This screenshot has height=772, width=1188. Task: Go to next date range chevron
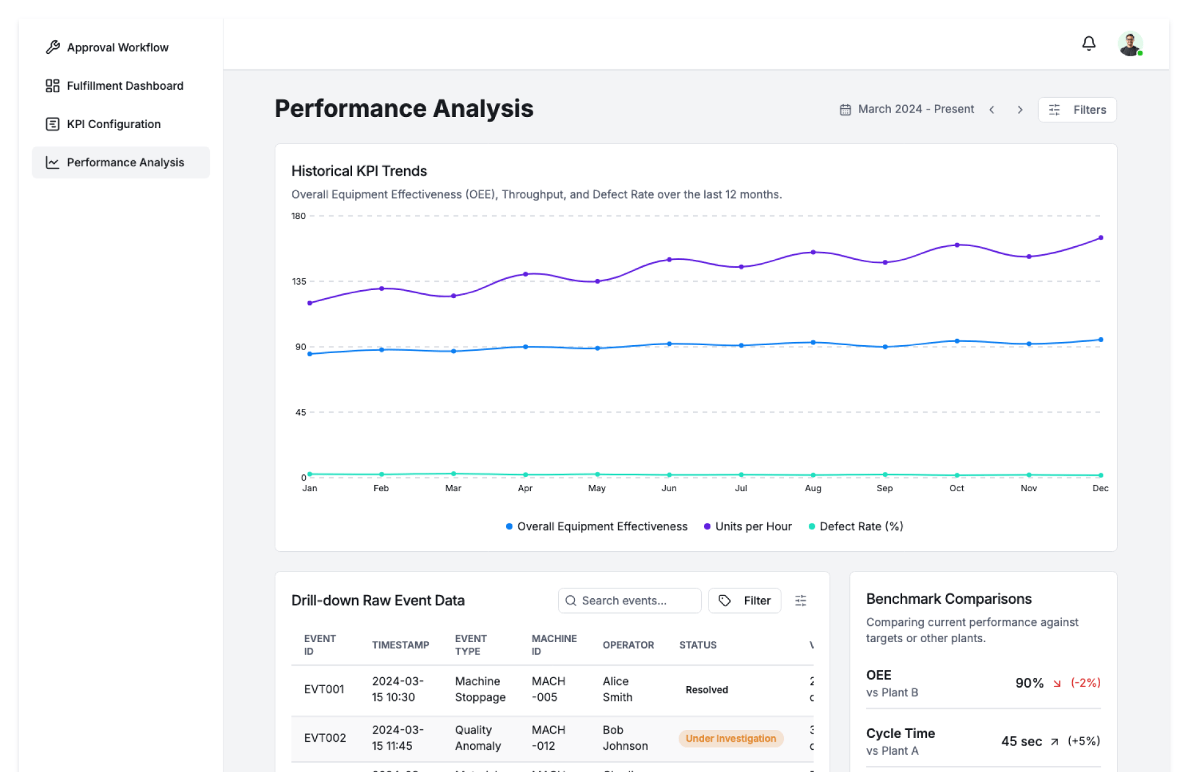coord(1020,109)
